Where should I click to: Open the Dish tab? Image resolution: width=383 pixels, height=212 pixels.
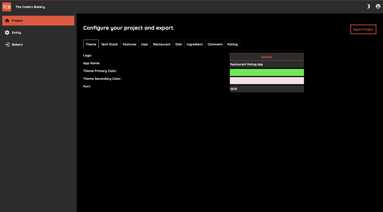pyautogui.click(x=179, y=44)
